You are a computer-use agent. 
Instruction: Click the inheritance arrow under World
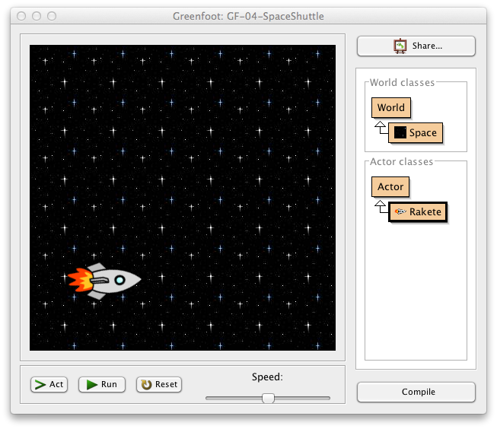(x=379, y=128)
